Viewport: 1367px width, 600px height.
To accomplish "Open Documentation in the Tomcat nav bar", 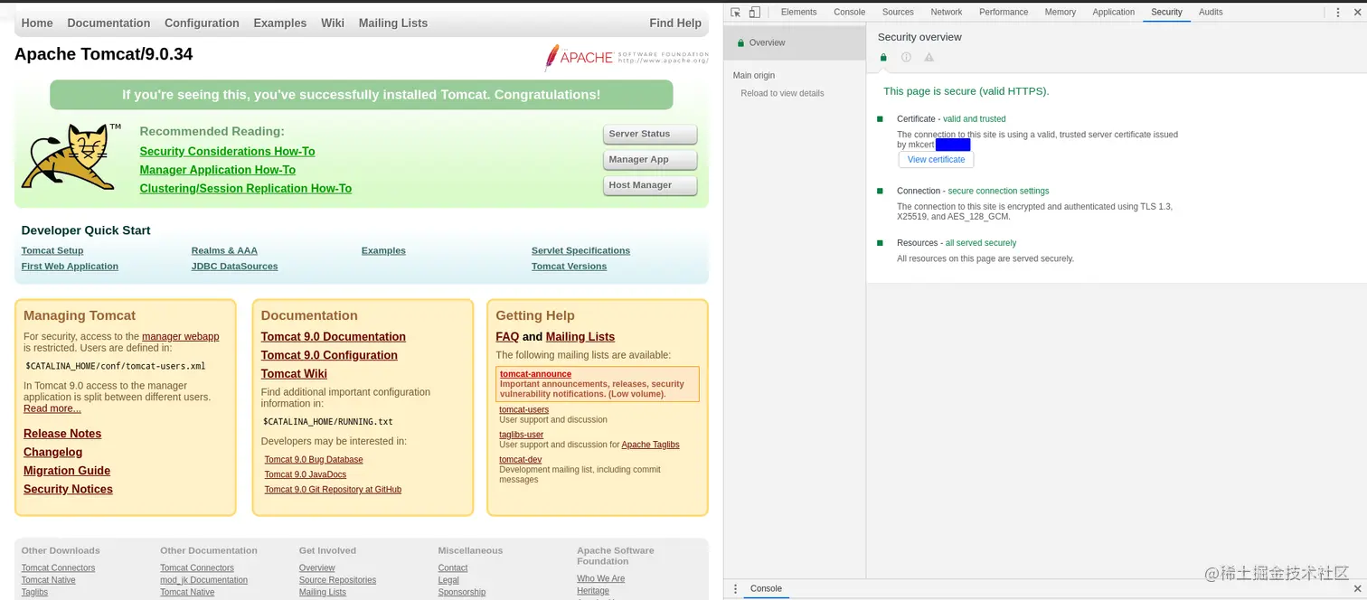I will (x=108, y=23).
